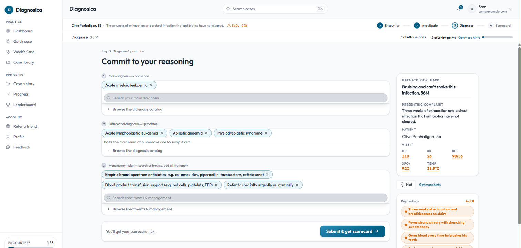Select the Diagnose step
The image size is (521, 248).
pos(463,26)
